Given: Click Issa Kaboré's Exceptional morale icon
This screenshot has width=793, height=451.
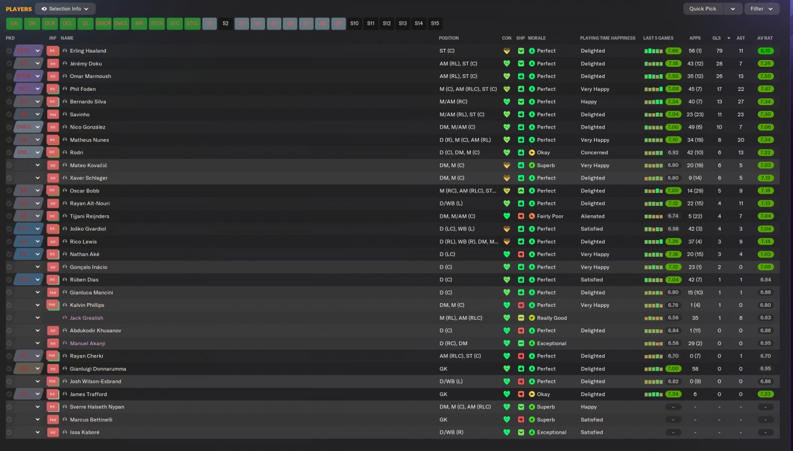Looking at the screenshot, I should click(x=532, y=432).
